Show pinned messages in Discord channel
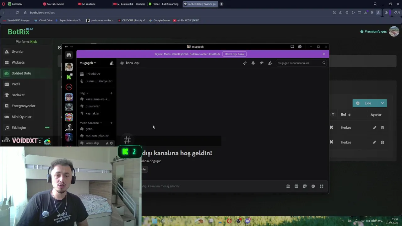The height and width of the screenshot is (226, 402). pyautogui.click(x=261, y=63)
